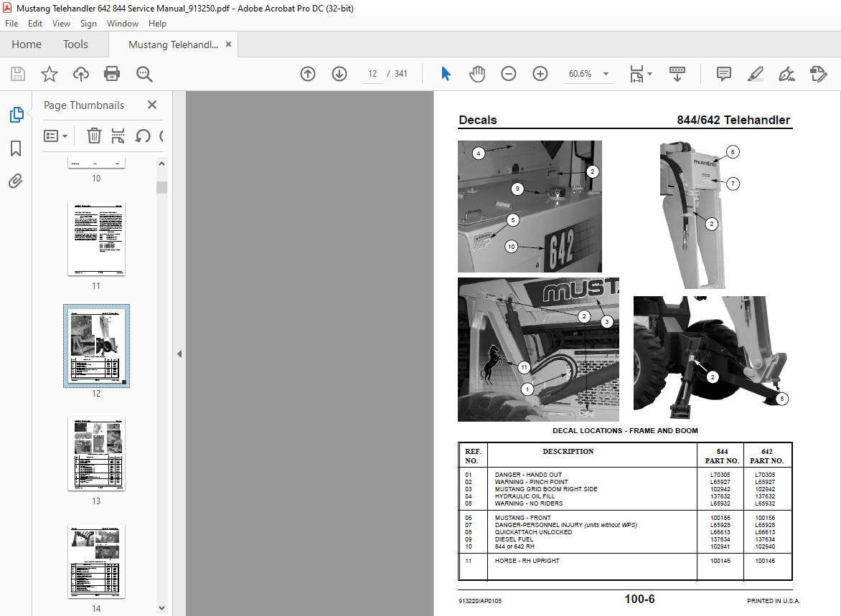Zoom in with plus circle icon
The image size is (841, 616).
[540, 74]
